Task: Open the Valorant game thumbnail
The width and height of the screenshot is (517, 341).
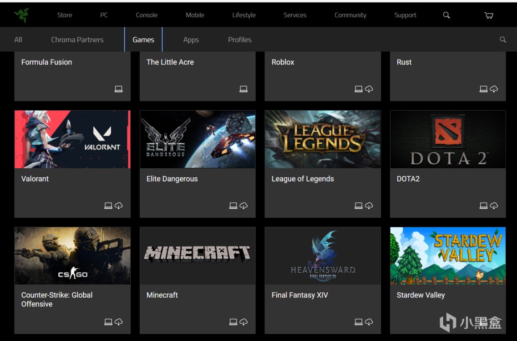Action: click(x=72, y=140)
